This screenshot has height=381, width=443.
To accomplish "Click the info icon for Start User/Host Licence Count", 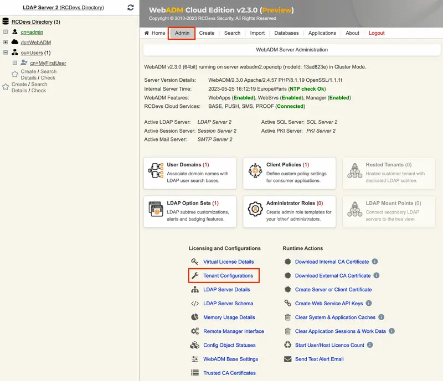I will click(x=370, y=345).
